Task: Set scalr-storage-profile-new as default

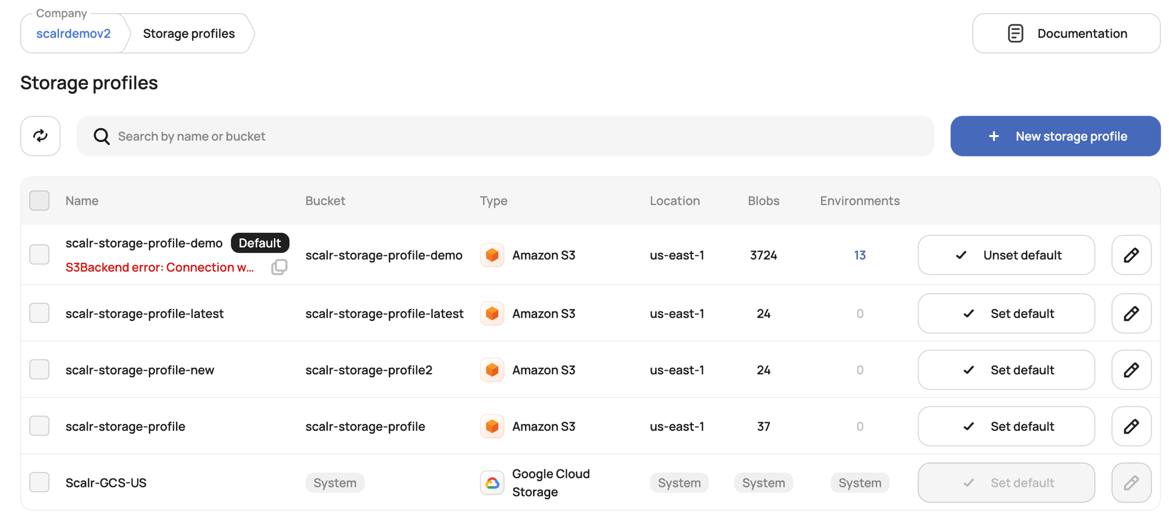Action: (1006, 370)
